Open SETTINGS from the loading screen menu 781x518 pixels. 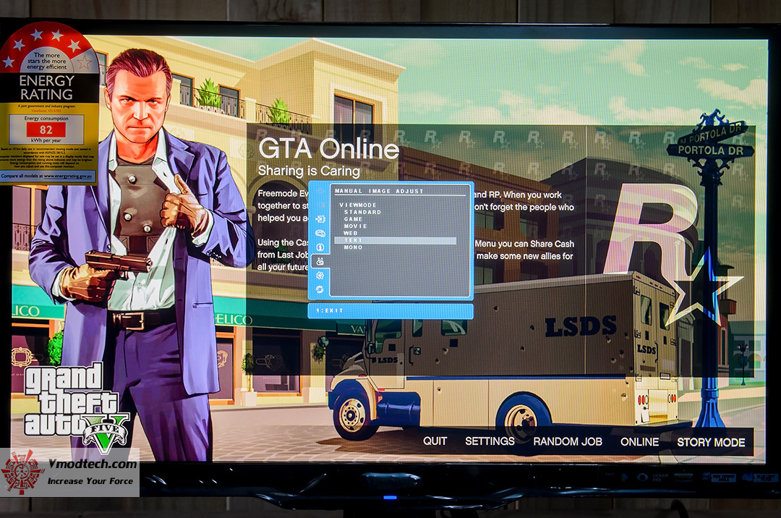point(490,441)
